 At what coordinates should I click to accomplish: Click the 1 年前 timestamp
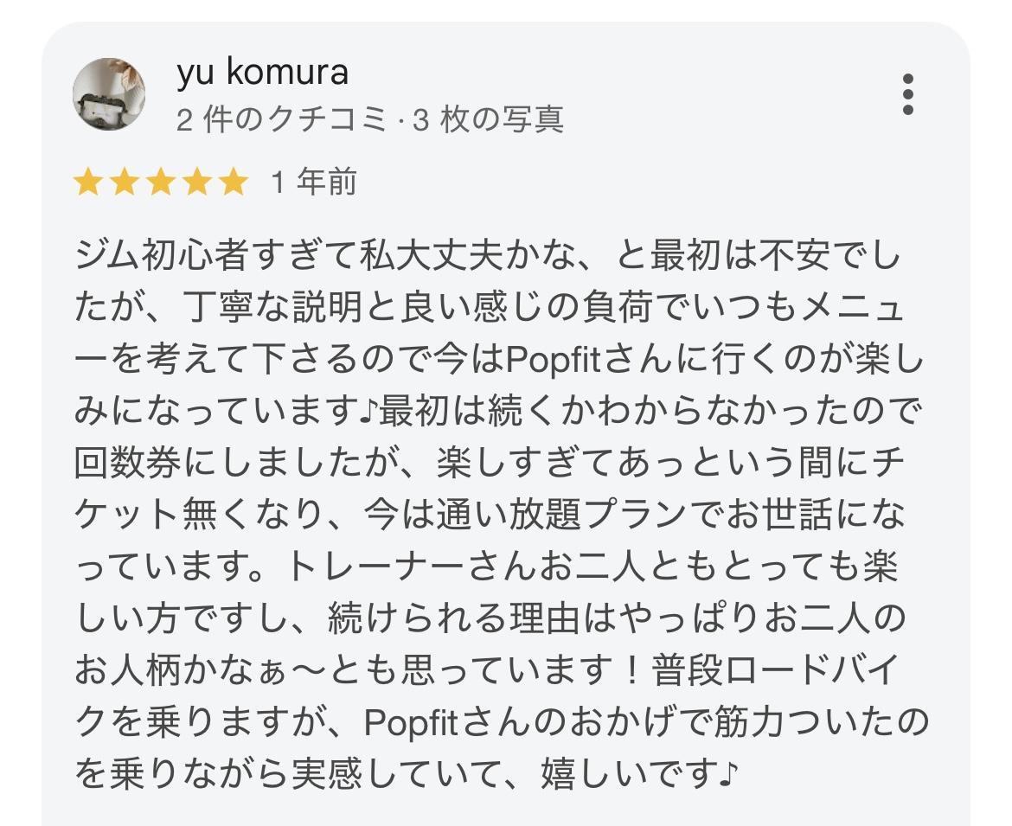[x=314, y=182]
